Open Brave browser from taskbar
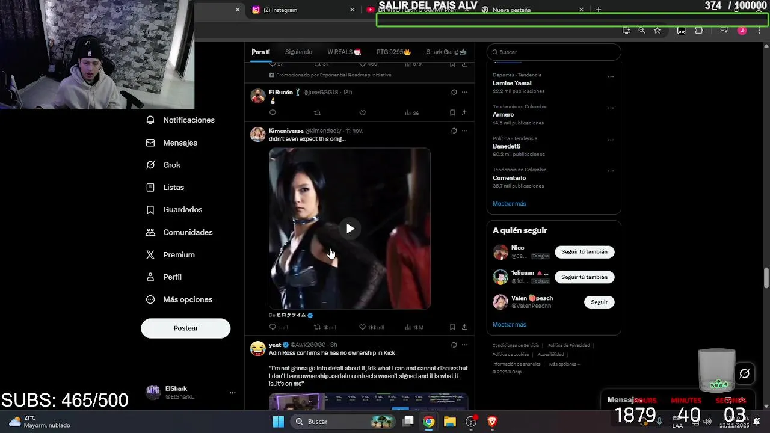This screenshot has height=433, width=770. tap(492, 422)
